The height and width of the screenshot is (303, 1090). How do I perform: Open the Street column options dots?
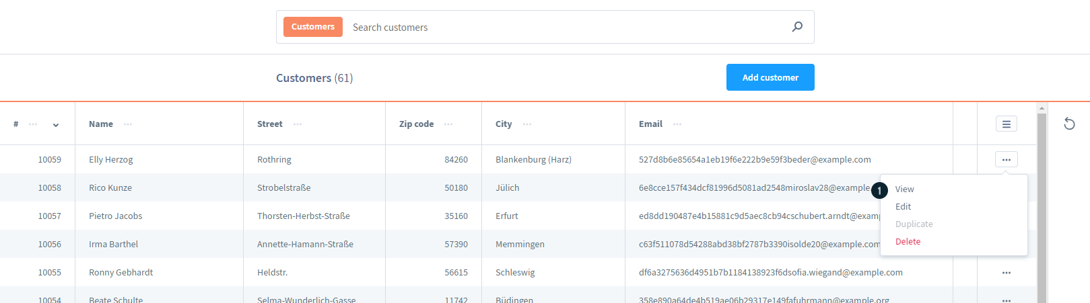[298, 124]
